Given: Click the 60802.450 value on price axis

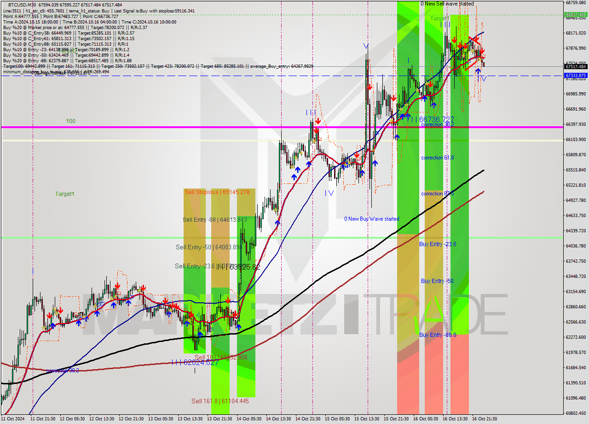Looking at the screenshot, I should click(575, 413).
